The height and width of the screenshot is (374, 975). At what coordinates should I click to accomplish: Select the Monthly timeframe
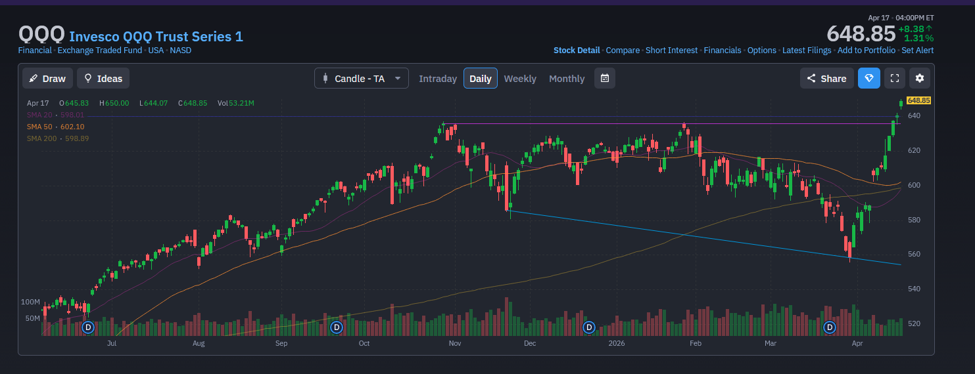click(567, 78)
